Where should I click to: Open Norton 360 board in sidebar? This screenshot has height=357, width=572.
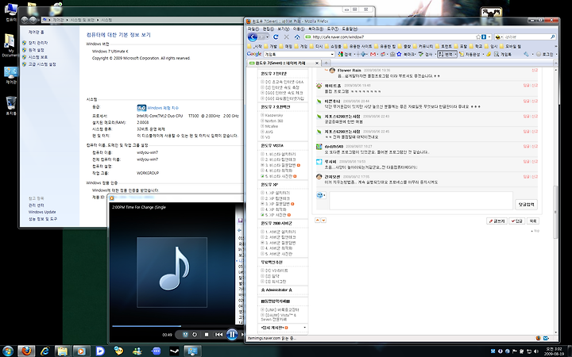point(273,121)
